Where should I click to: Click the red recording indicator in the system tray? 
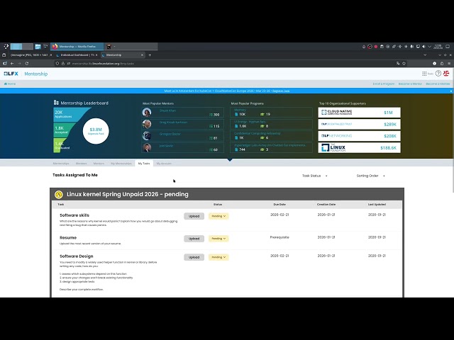376,47
